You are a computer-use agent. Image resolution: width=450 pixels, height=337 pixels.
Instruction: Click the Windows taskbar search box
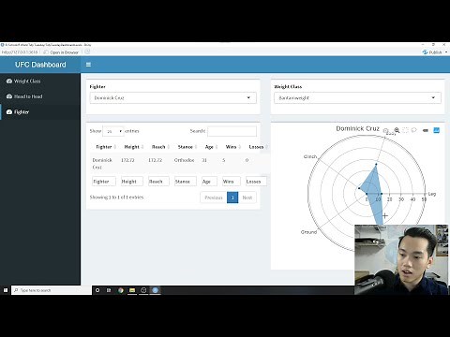tap(52, 290)
